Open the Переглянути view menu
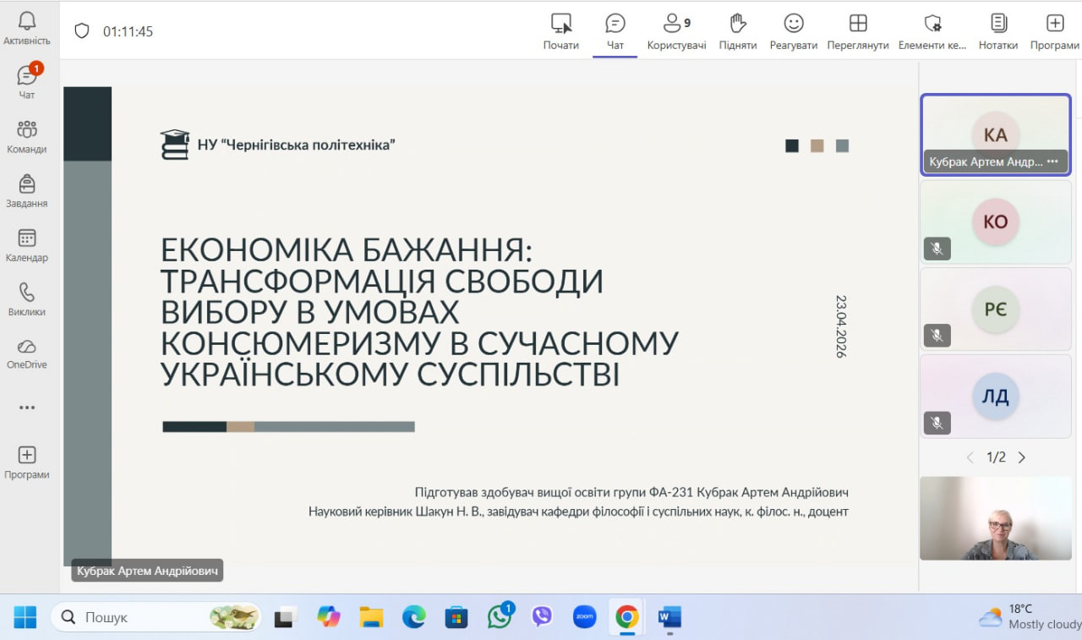Viewport: 1082px width, 640px height. [857, 31]
